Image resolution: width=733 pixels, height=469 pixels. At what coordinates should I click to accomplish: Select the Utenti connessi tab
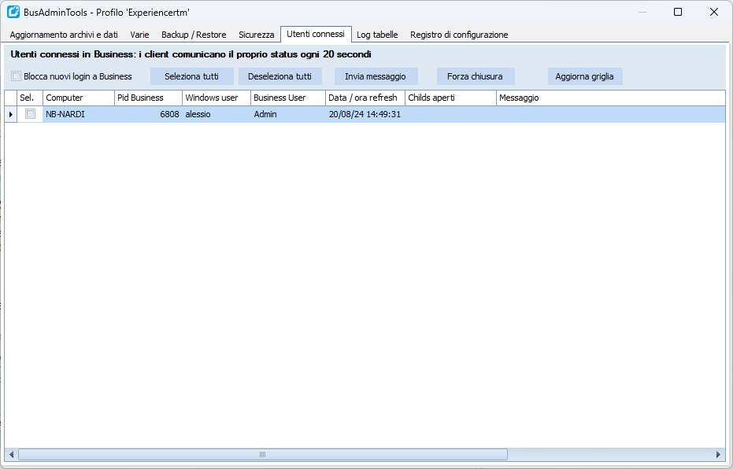(x=316, y=34)
